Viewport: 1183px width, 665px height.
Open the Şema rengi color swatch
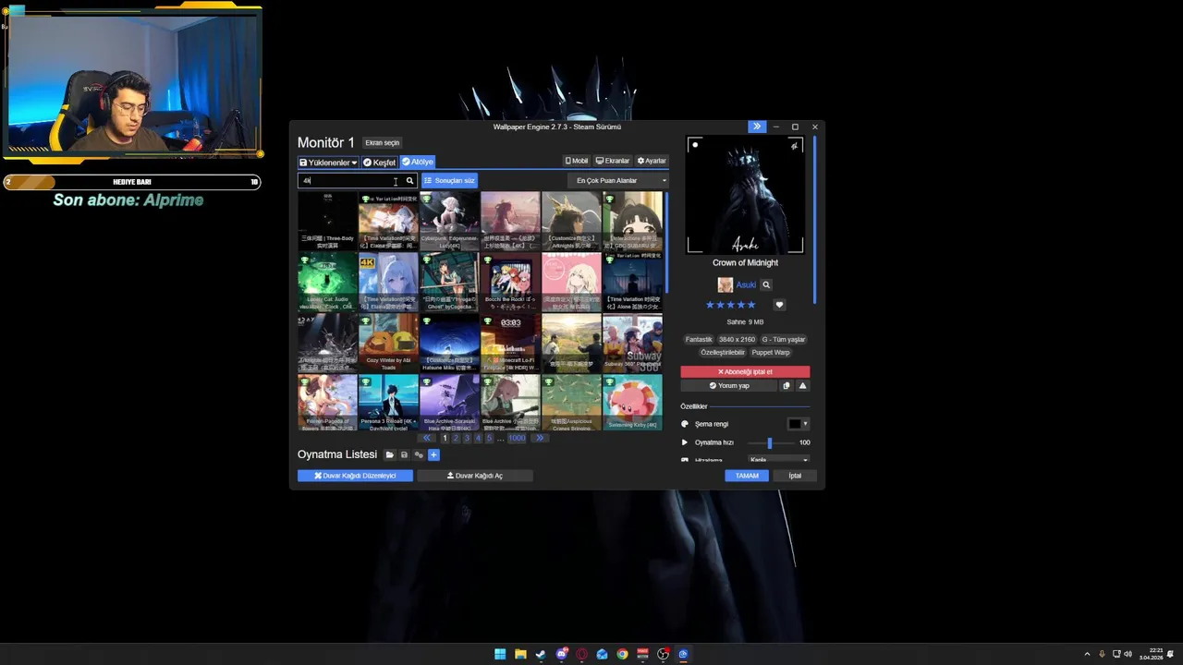[x=798, y=424]
